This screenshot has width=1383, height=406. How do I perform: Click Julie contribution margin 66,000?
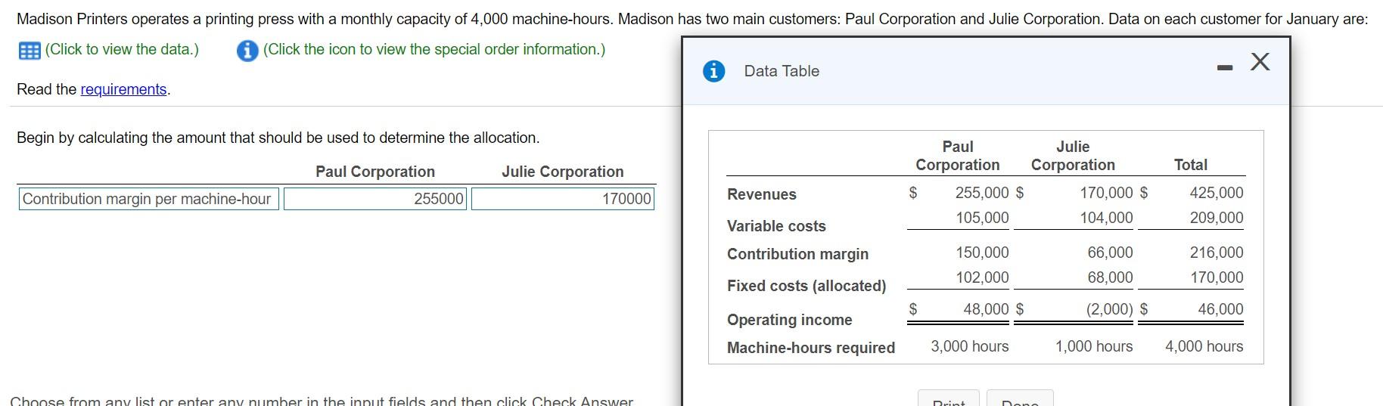tap(1111, 253)
